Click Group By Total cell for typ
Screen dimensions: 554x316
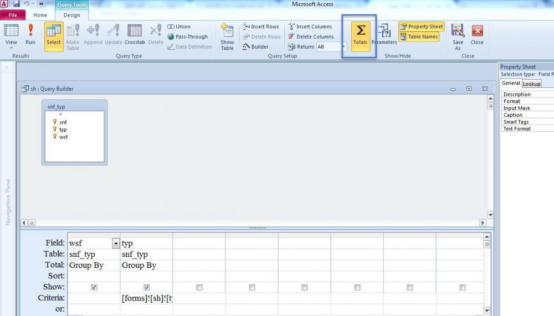click(x=146, y=265)
